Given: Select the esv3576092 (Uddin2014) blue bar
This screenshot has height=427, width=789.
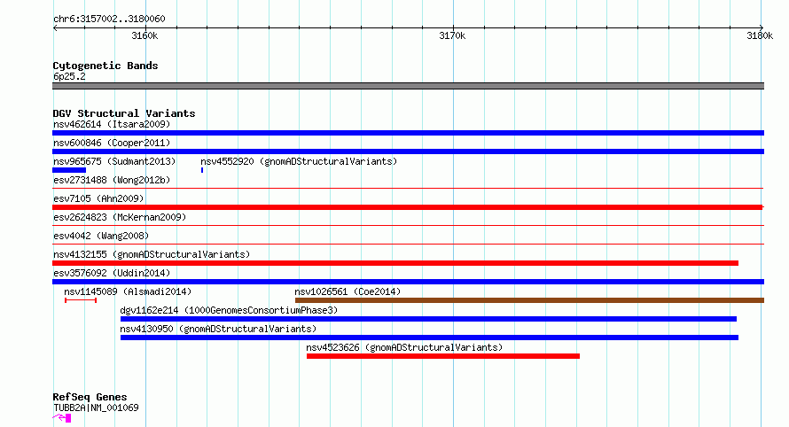Looking at the screenshot, I should coord(408,282).
